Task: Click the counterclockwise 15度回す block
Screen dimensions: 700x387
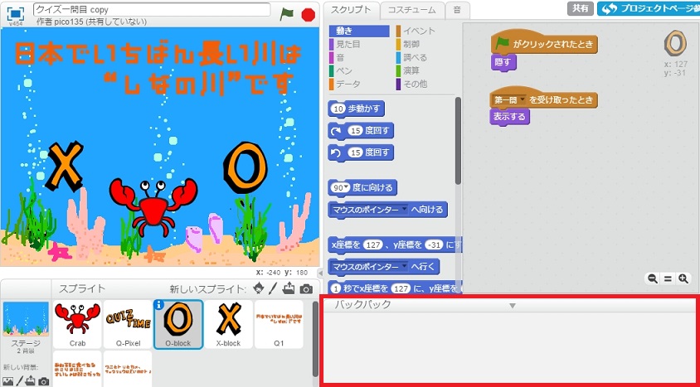Action: coord(361,152)
